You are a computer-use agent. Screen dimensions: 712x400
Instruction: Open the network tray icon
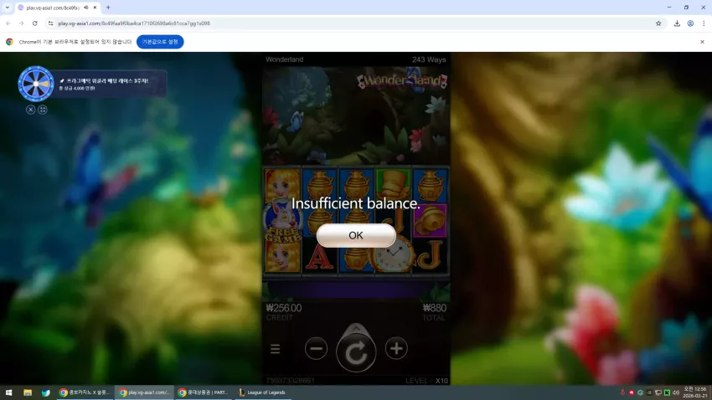click(658, 392)
